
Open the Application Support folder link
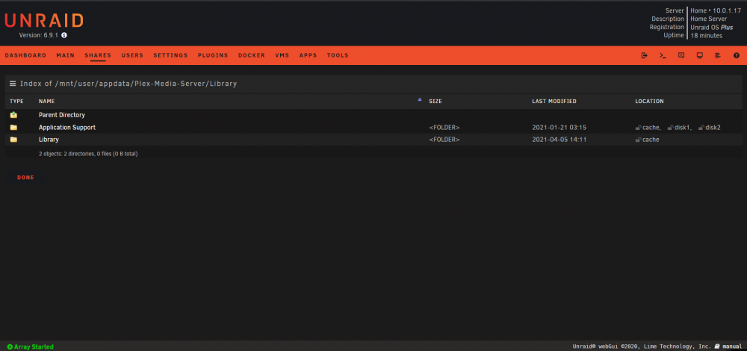[67, 127]
